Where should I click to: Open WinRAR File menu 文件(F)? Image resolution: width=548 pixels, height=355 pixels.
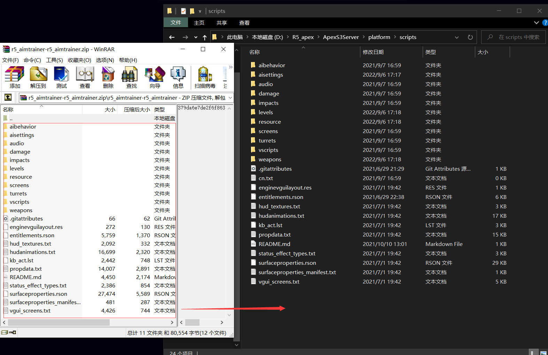tap(10, 60)
